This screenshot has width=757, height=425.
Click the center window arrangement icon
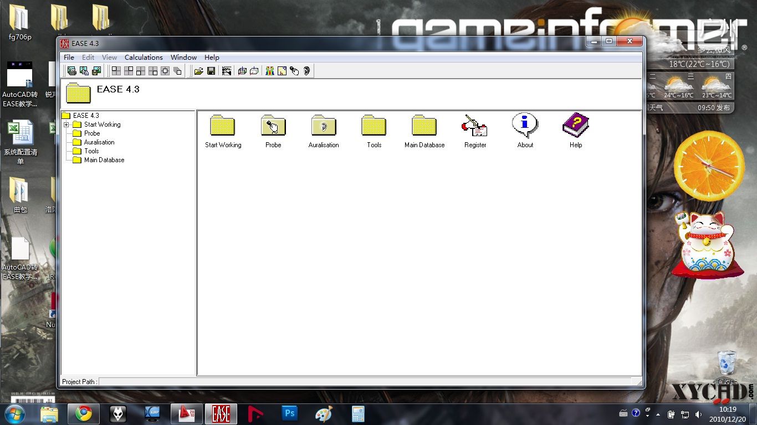pyautogui.click(x=165, y=71)
